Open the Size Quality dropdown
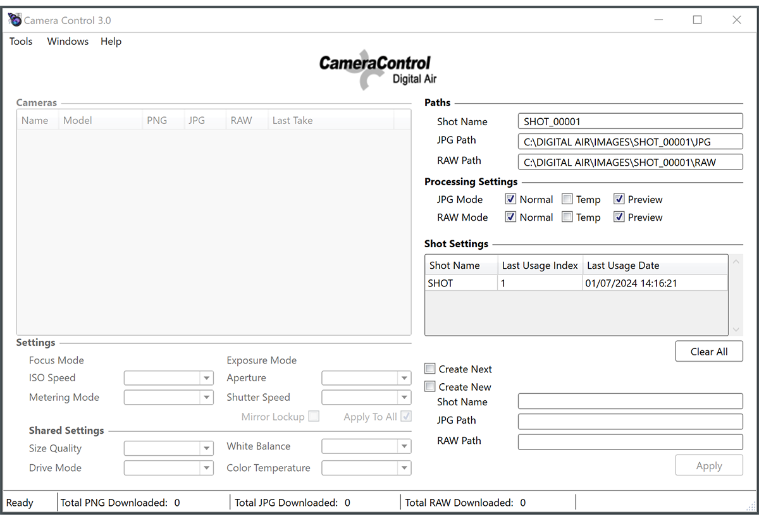 [169, 448]
